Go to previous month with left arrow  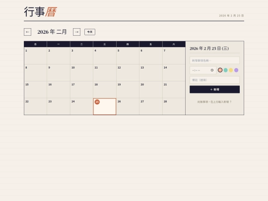pos(27,32)
